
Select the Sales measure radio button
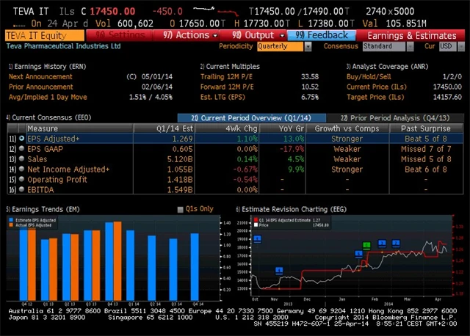(x=21, y=158)
